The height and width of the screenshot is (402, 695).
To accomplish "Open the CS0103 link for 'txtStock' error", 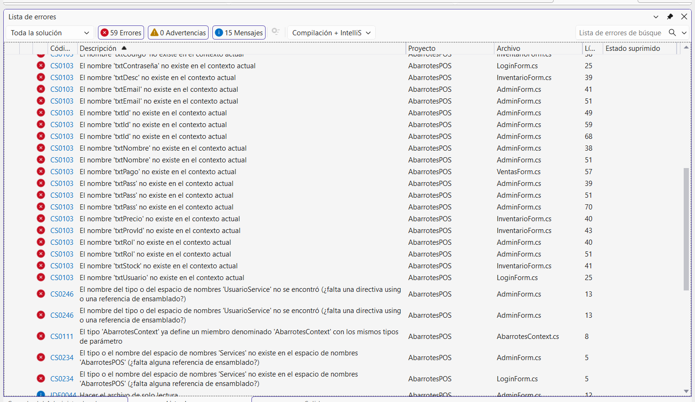I will click(x=62, y=266).
